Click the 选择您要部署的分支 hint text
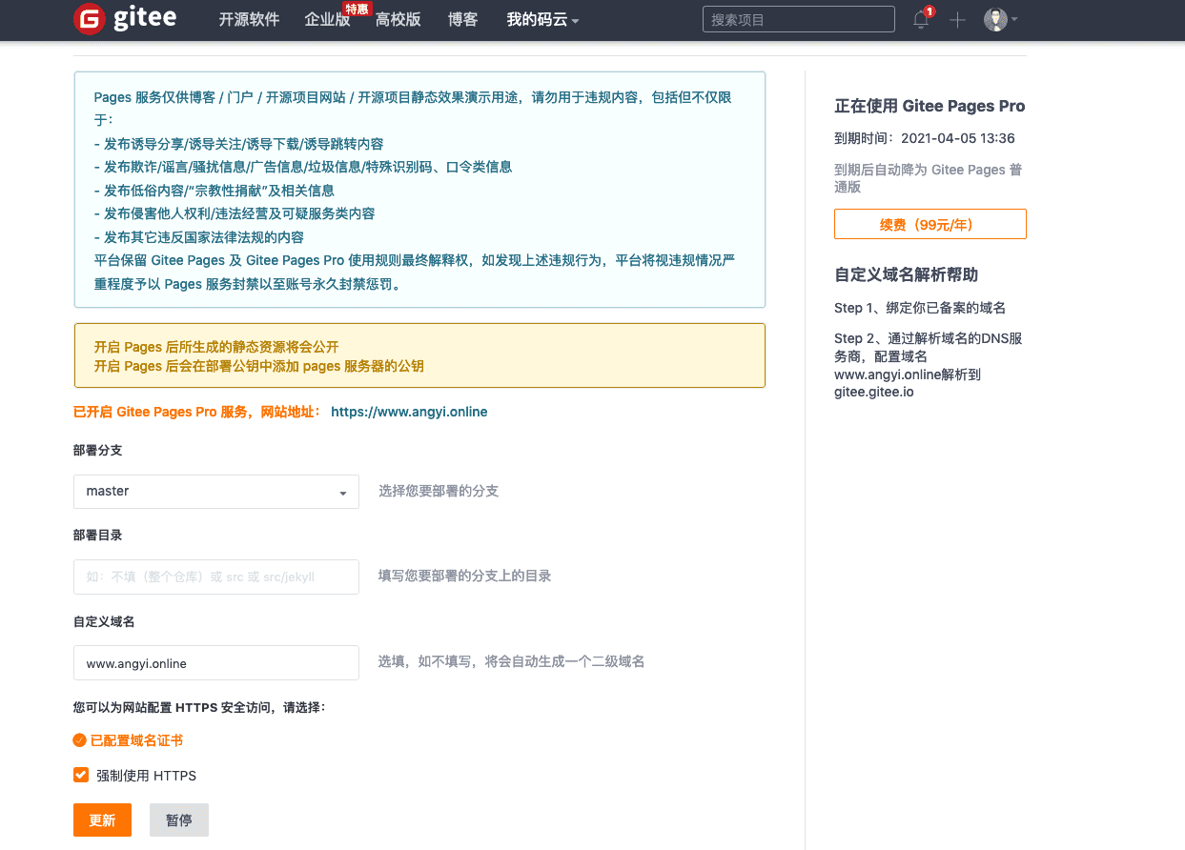 [x=439, y=491]
